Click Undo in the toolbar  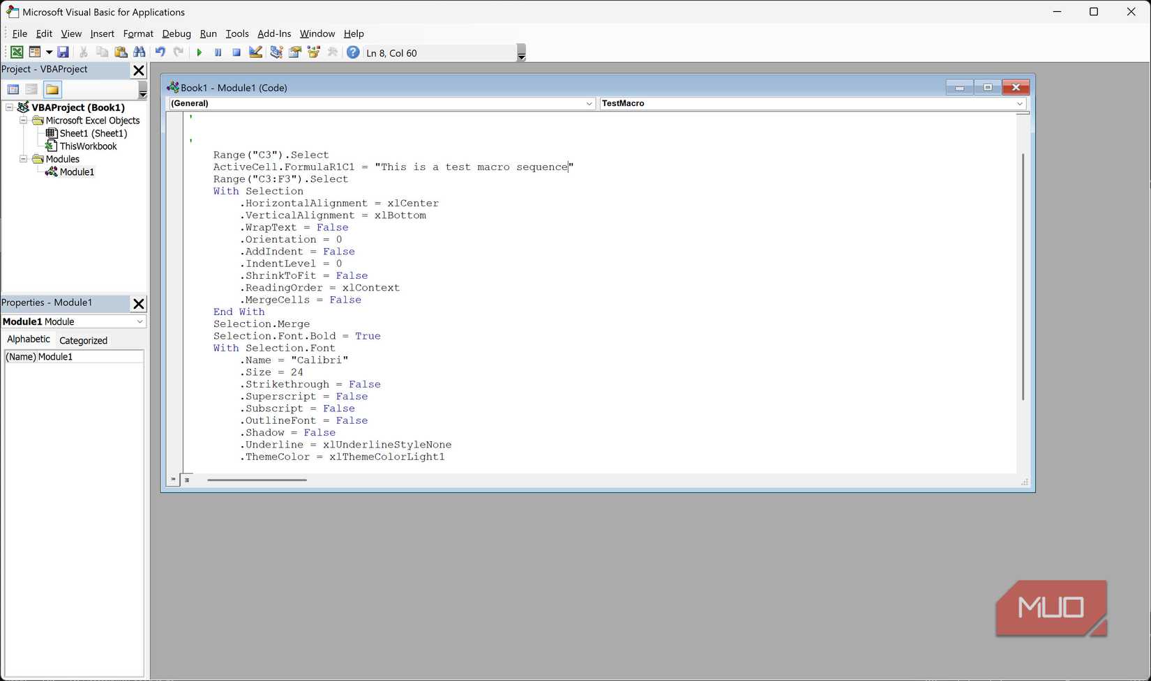(x=160, y=52)
